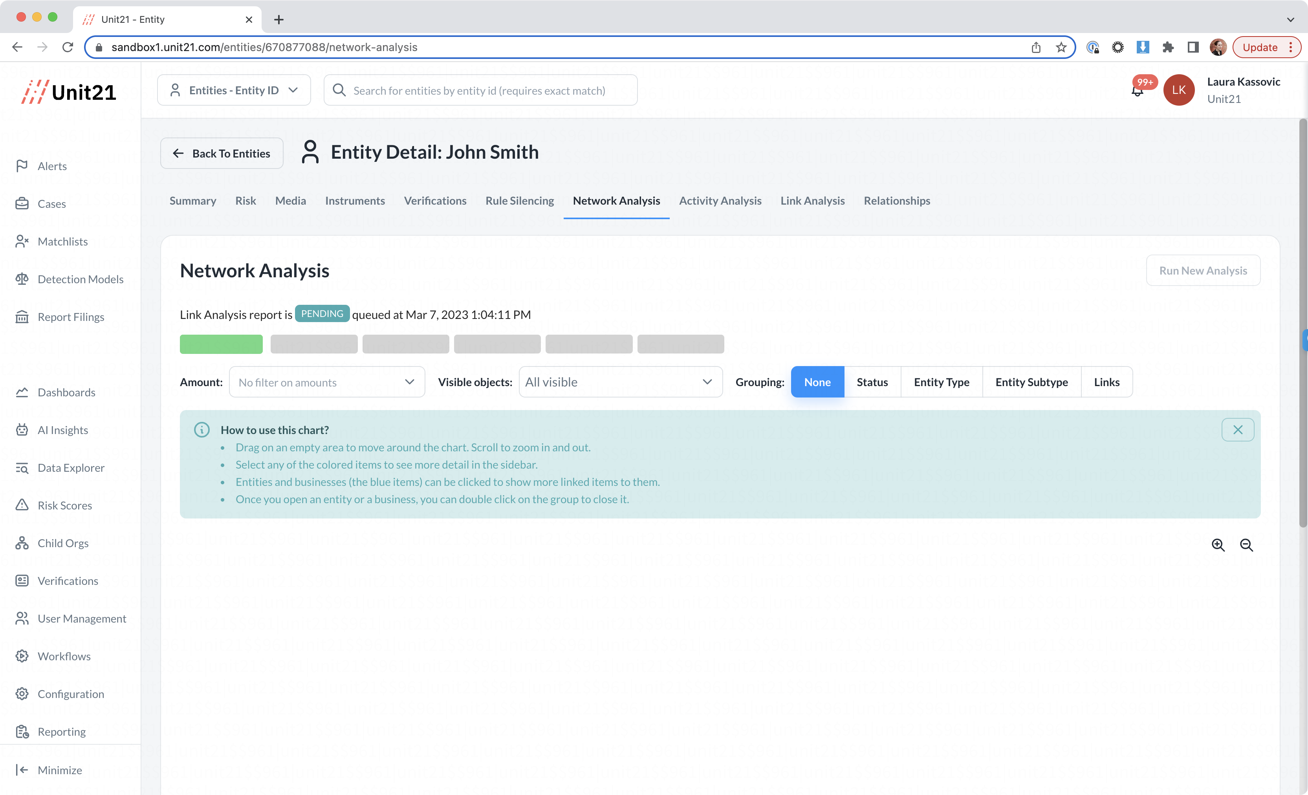Open the notifications bell icon

point(1137,91)
